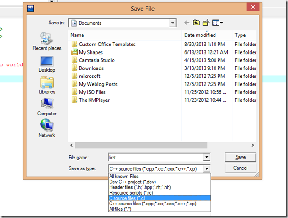Go back using the back arrow icon

point(187,23)
